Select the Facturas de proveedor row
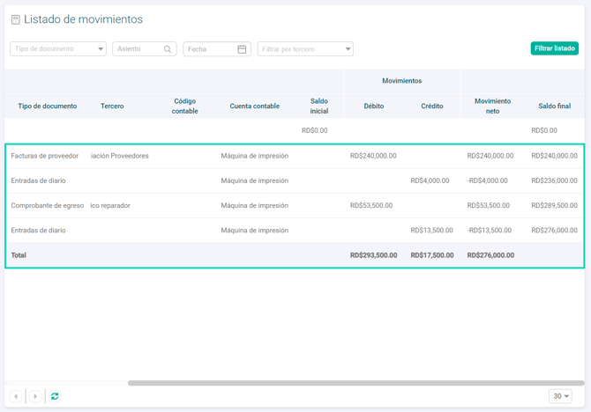 (x=45, y=156)
